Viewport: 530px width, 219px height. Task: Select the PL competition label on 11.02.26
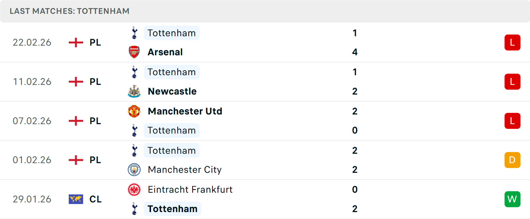coord(95,82)
